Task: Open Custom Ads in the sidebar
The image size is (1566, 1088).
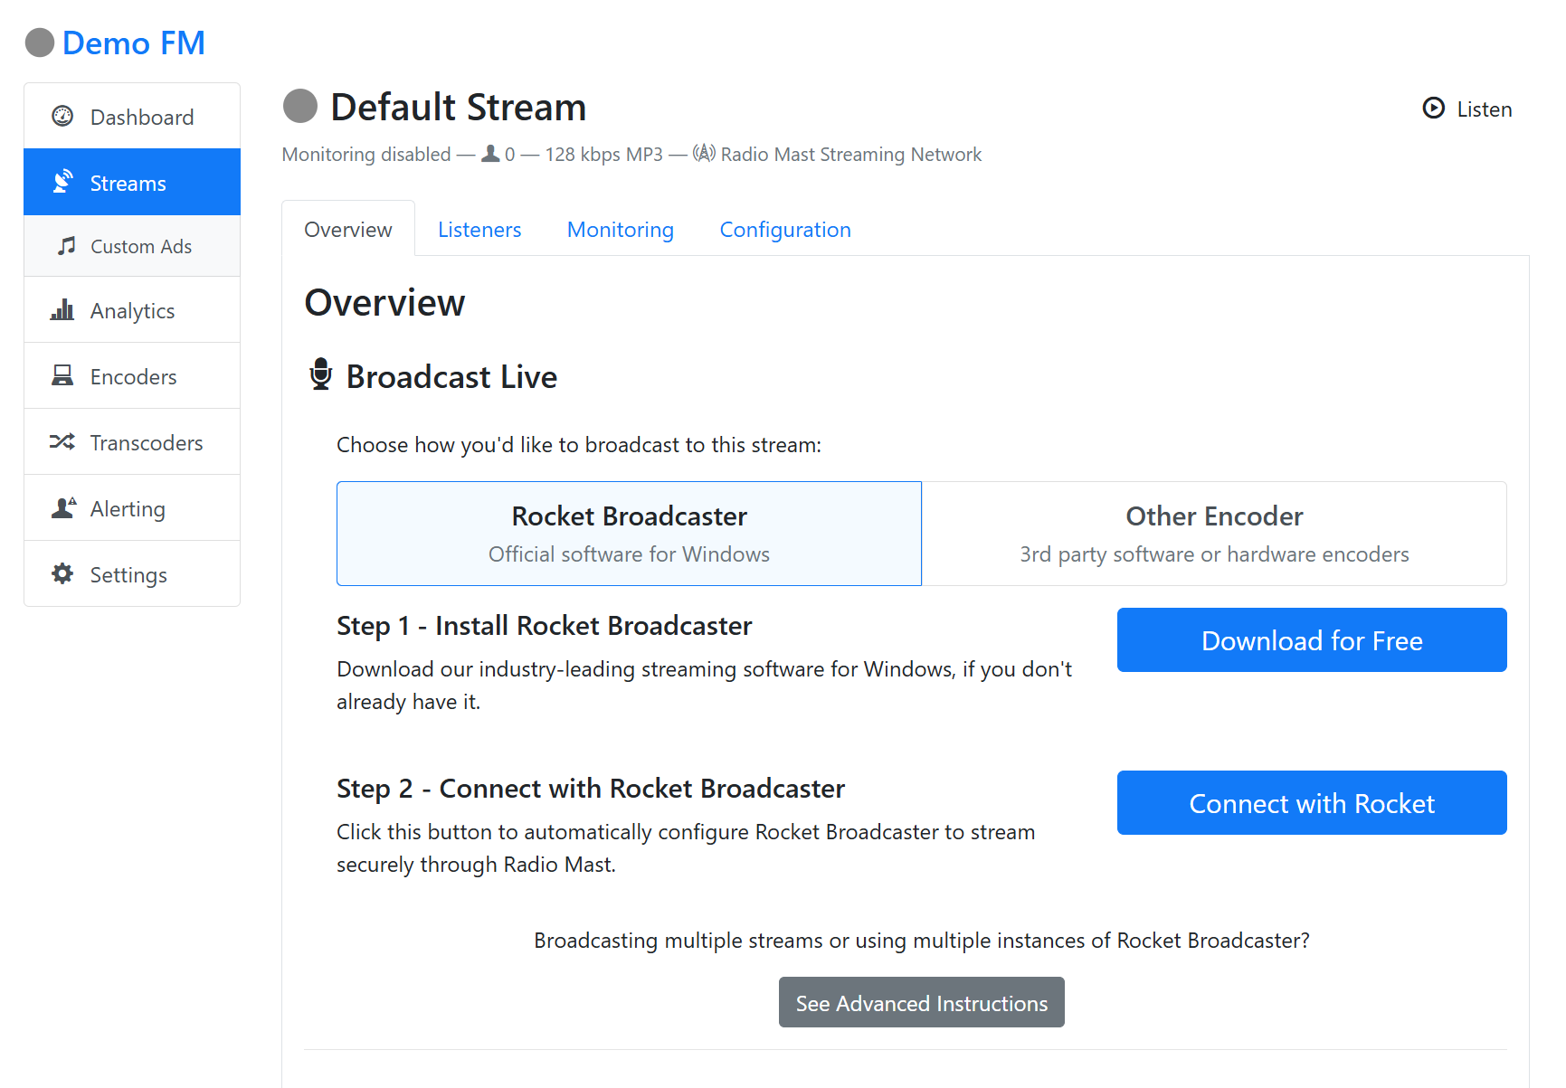Action: [x=132, y=246]
